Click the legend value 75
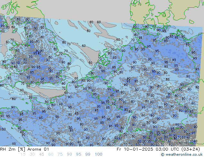The width and height of the screenshot is (204, 157). point(60,154)
